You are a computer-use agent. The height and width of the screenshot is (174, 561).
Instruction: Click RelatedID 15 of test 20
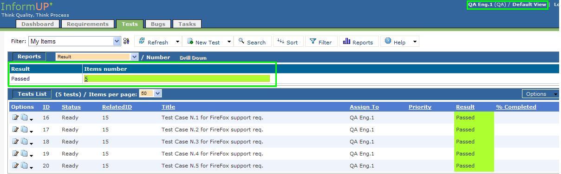click(105, 166)
